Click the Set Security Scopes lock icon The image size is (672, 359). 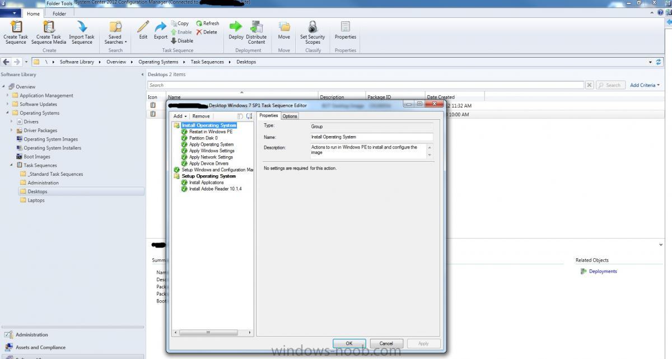pyautogui.click(x=312, y=27)
